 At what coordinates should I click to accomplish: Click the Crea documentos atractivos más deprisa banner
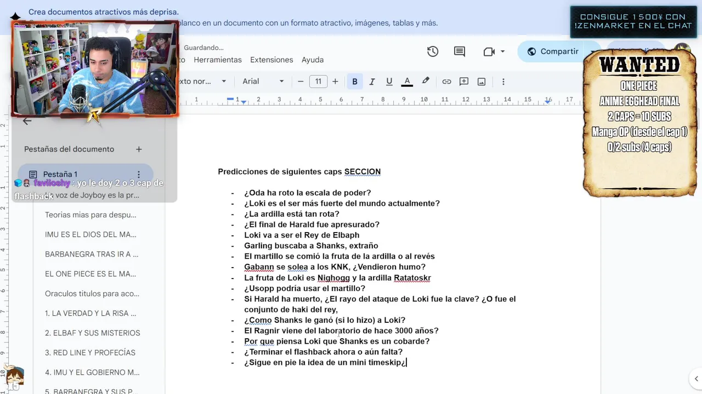click(x=103, y=11)
